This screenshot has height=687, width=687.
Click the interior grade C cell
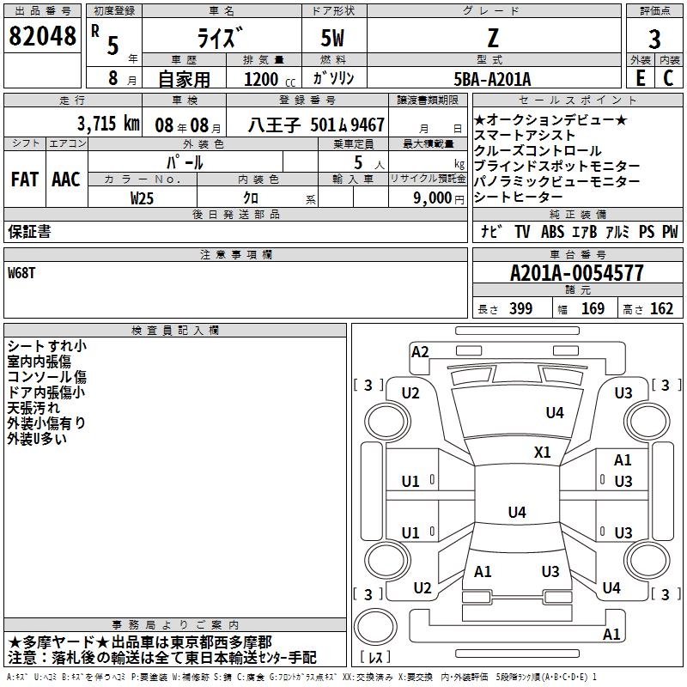pyautogui.click(x=669, y=78)
